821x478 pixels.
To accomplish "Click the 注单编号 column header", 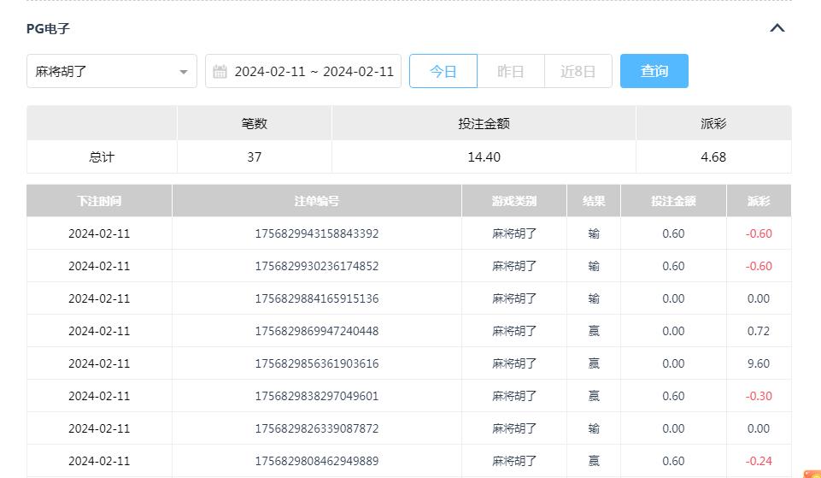I will [316, 201].
